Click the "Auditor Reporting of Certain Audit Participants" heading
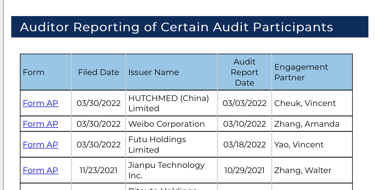Viewport: 375px width, 190px height. [176, 27]
